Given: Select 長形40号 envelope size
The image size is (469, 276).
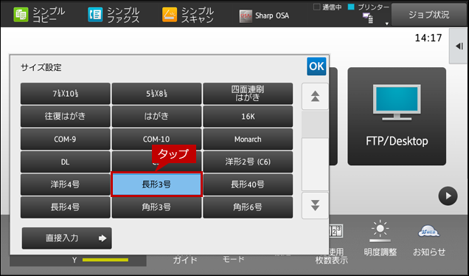Looking at the screenshot, I should 248,184.
